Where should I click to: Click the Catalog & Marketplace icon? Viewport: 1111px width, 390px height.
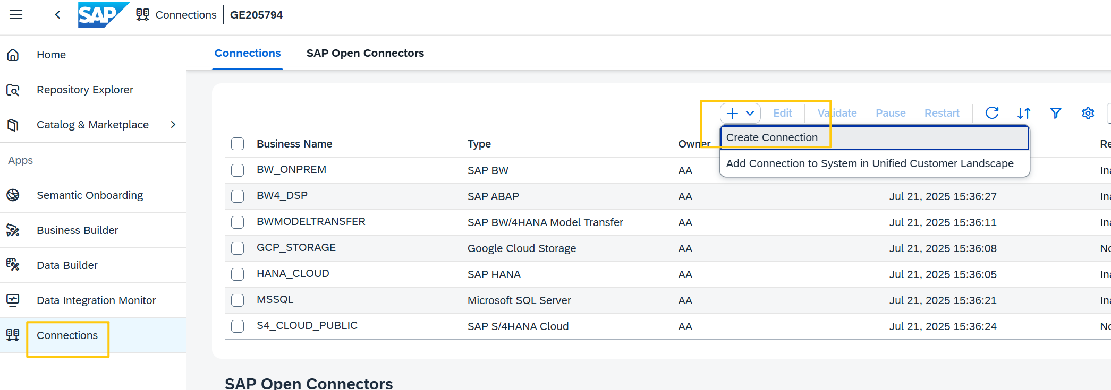point(13,125)
